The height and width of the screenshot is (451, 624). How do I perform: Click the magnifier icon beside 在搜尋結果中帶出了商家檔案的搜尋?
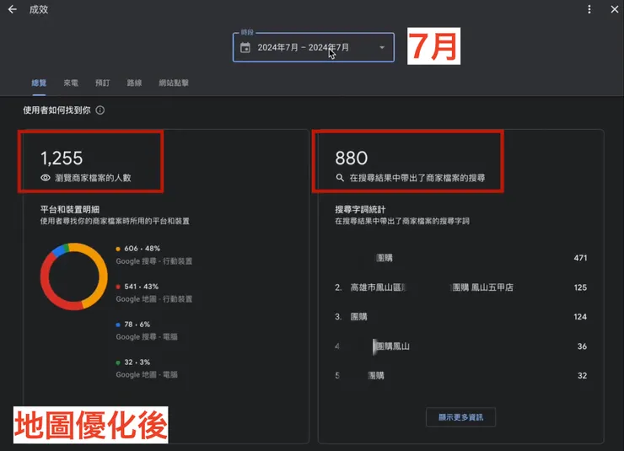(x=340, y=178)
